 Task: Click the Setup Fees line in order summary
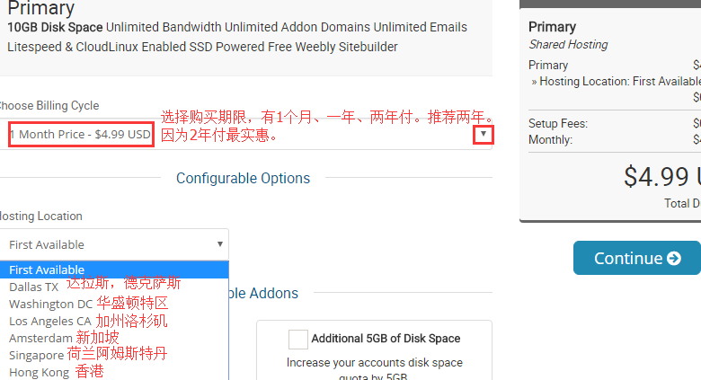[556, 123]
